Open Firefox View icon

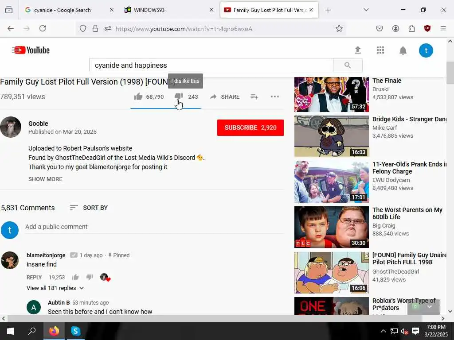coord(9,10)
